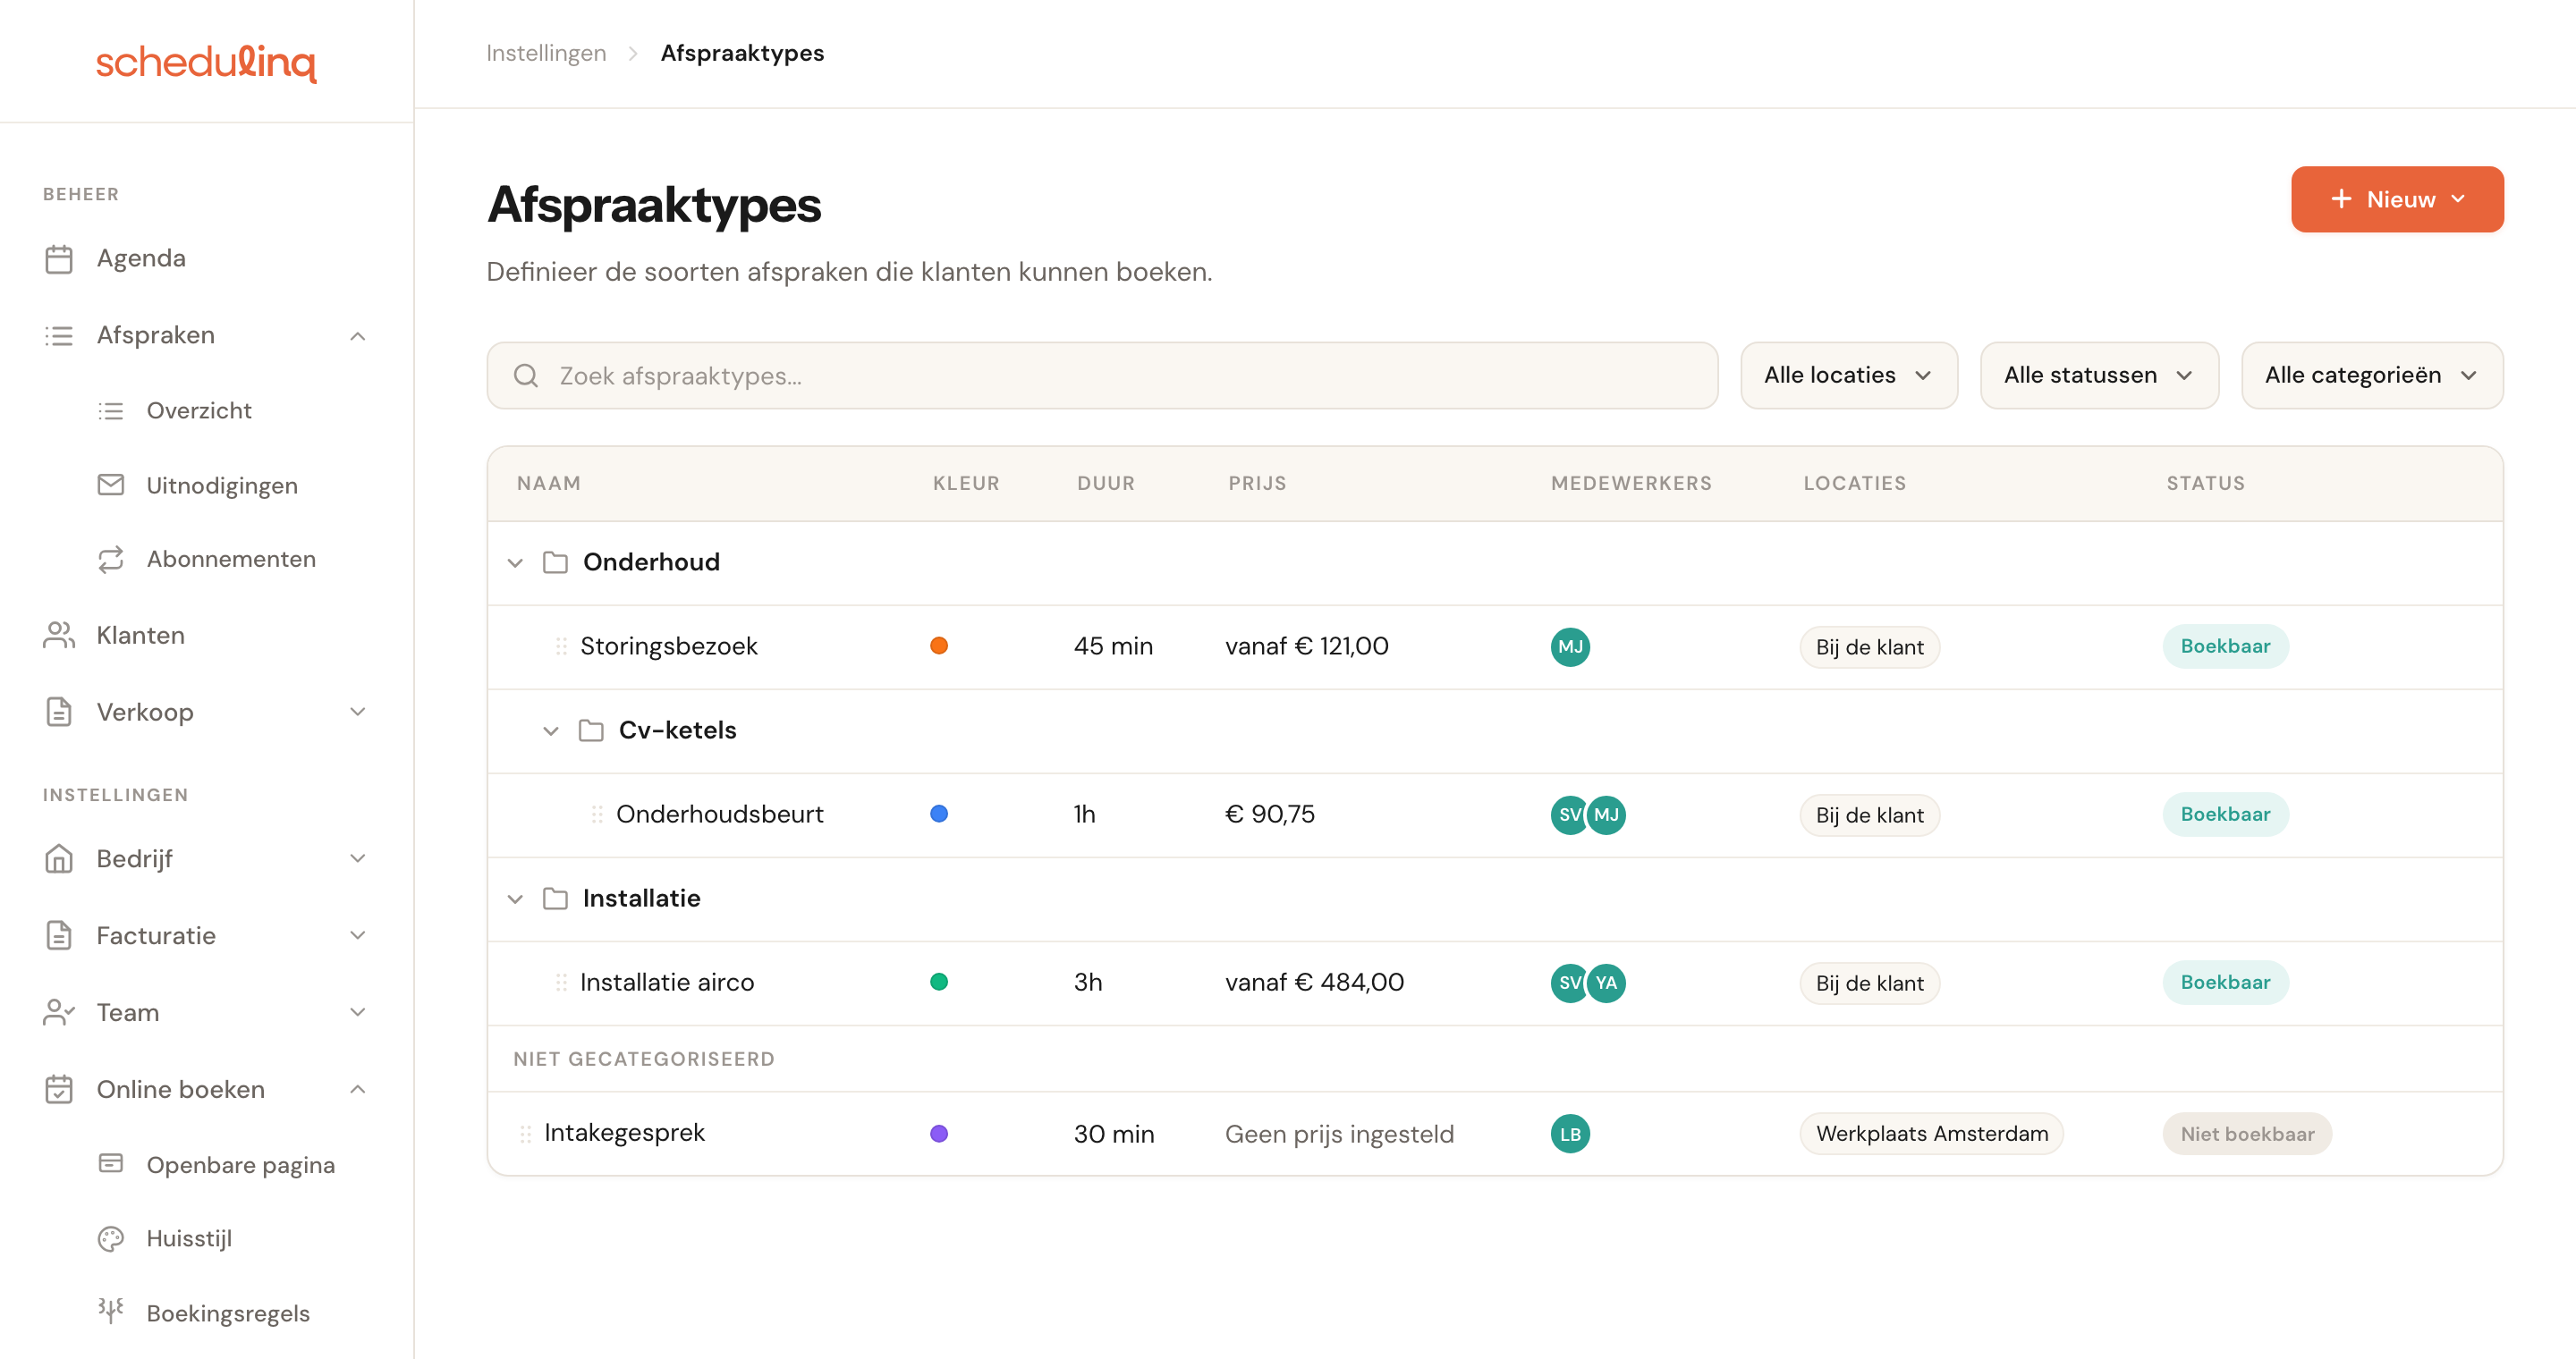Click the Werkplaats Amsterdam location chip
The image size is (2576, 1359).
click(x=1931, y=1135)
